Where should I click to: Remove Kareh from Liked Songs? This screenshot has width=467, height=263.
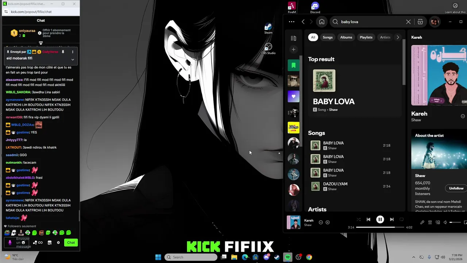321,222
